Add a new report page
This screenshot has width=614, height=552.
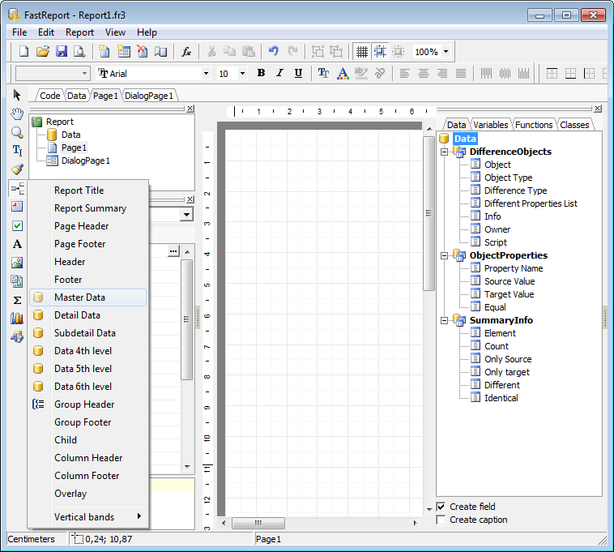104,51
